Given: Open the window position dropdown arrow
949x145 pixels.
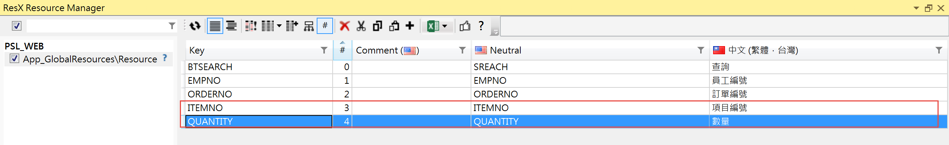Looking at the screenshot, I should (916, 8).
